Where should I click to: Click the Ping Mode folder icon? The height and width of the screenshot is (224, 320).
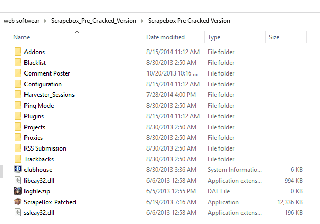(18, 105)
